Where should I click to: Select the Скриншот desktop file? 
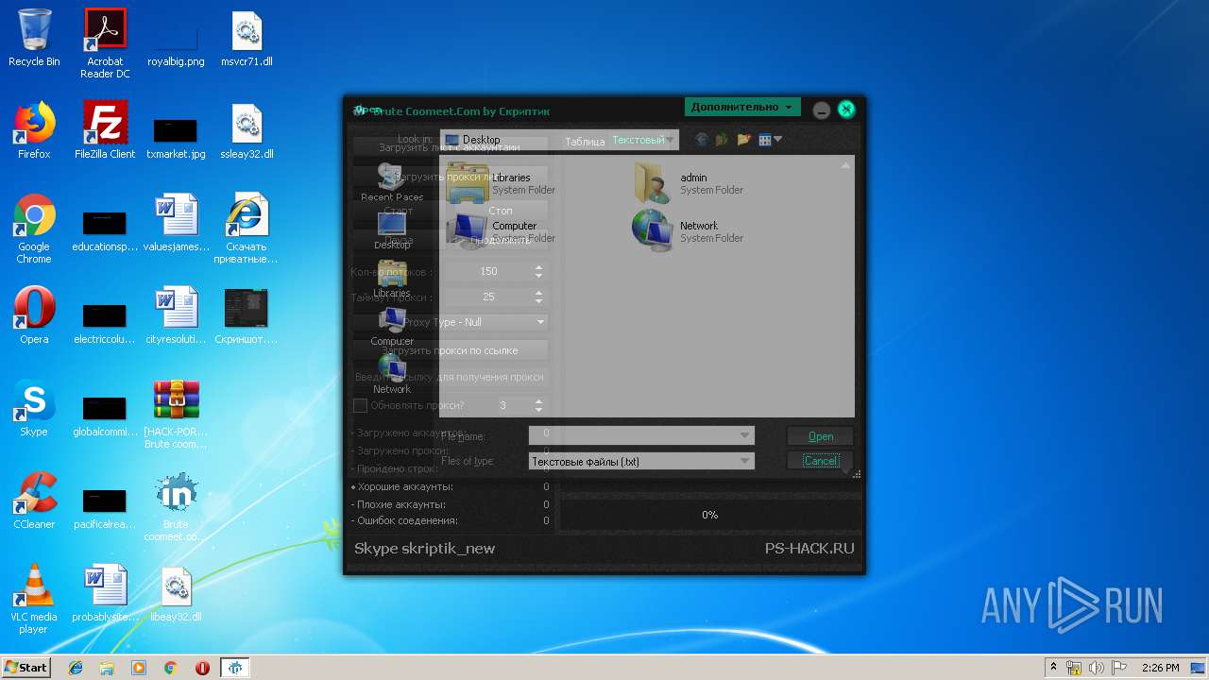pos(247,315)
